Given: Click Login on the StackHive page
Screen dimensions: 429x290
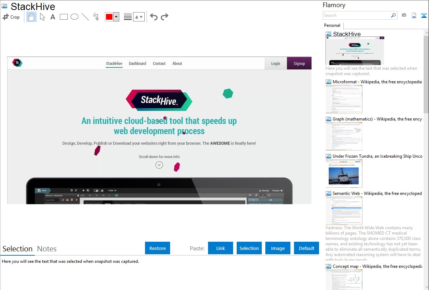Looking at the screenshot, I should 275,63.
